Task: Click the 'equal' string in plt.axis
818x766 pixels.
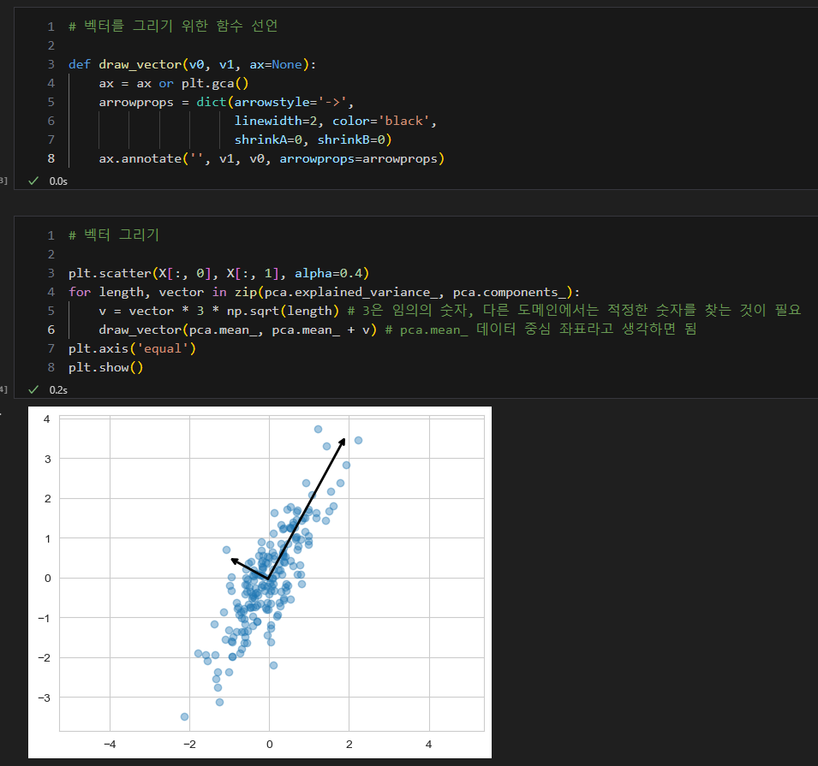Action: (x=162, y=348)
